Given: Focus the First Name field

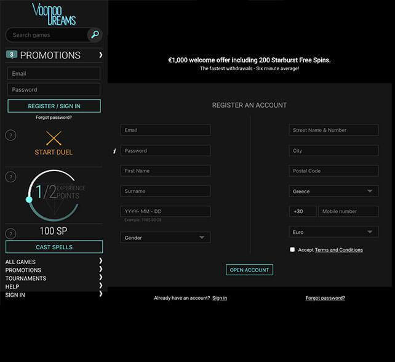Looking at the screenshot, I should tap(166, 171).
